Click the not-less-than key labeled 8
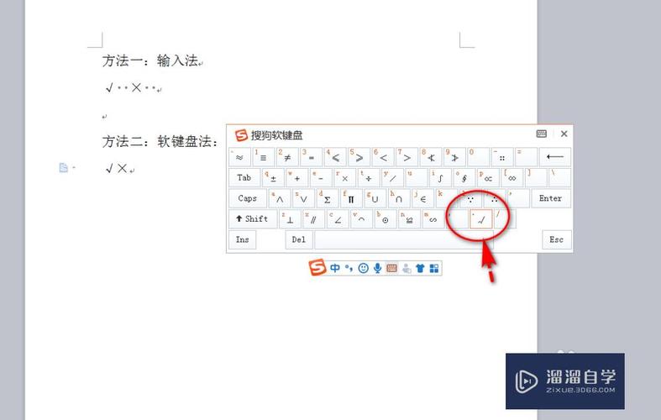This screenshot has width=661, height=420. coord(431,157)
